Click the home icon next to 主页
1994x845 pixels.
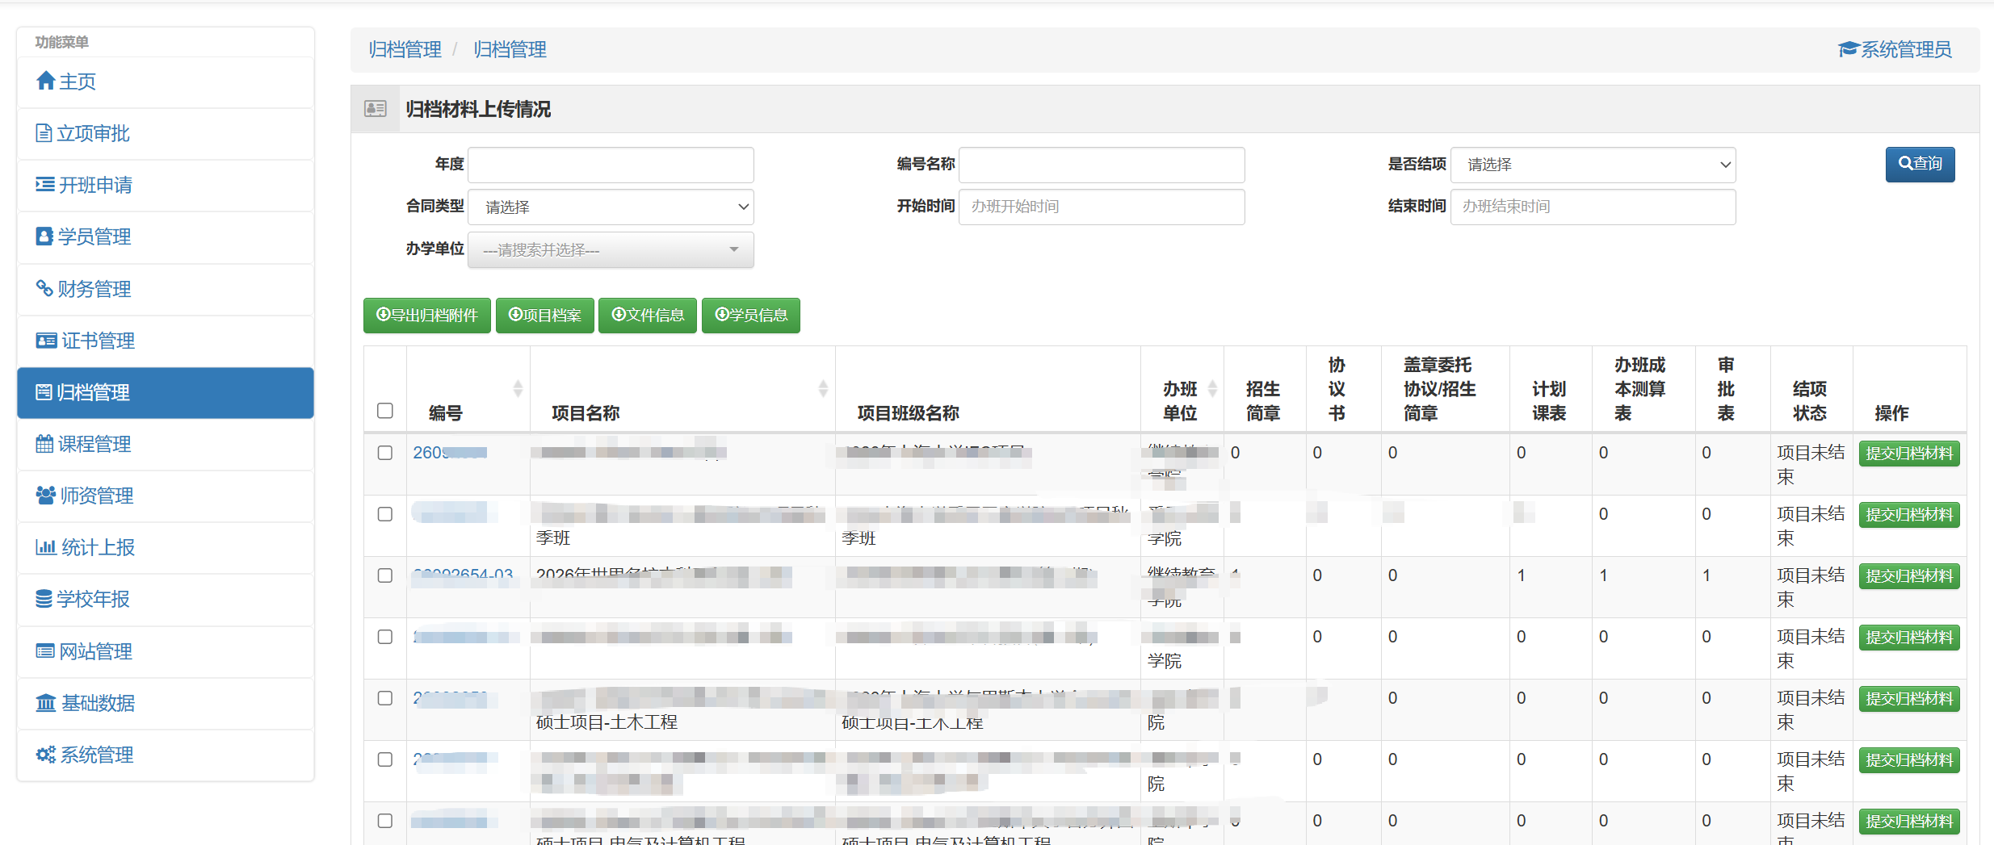coord(45,81)
